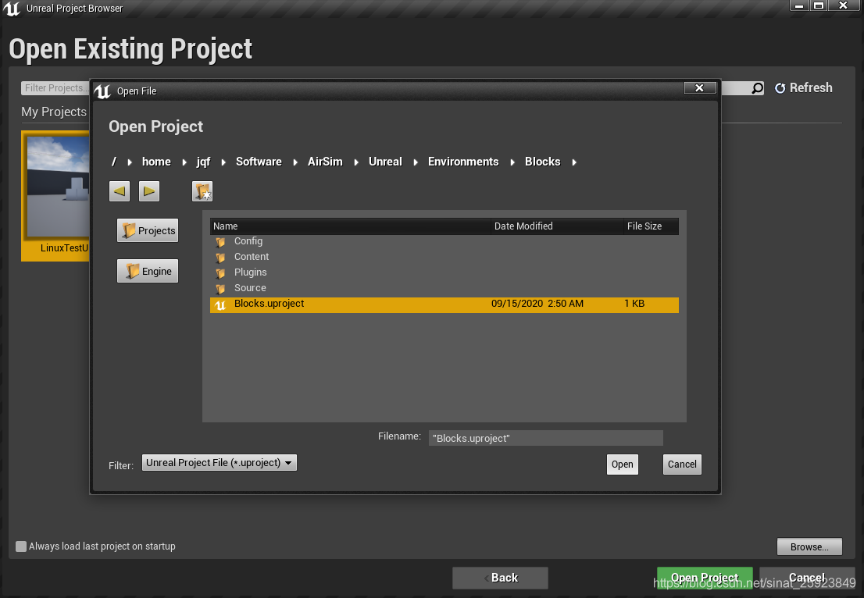Open the Engine shortcut folder
Screen dimensions: 864x598
148,271
